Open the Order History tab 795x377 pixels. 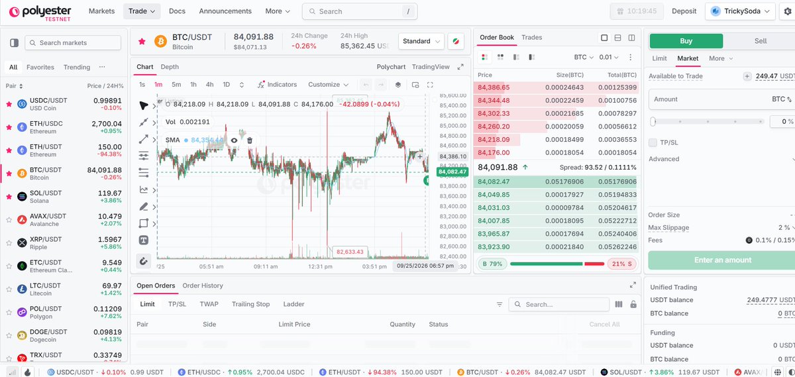point(203,286)
